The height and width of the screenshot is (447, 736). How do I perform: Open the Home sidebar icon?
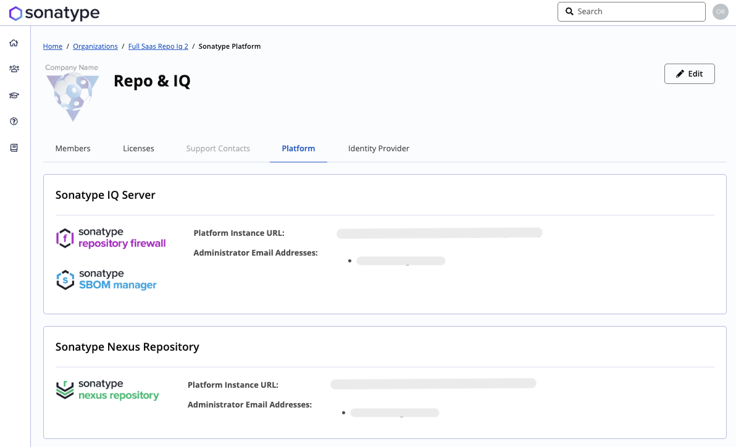[x=14, y=43]
